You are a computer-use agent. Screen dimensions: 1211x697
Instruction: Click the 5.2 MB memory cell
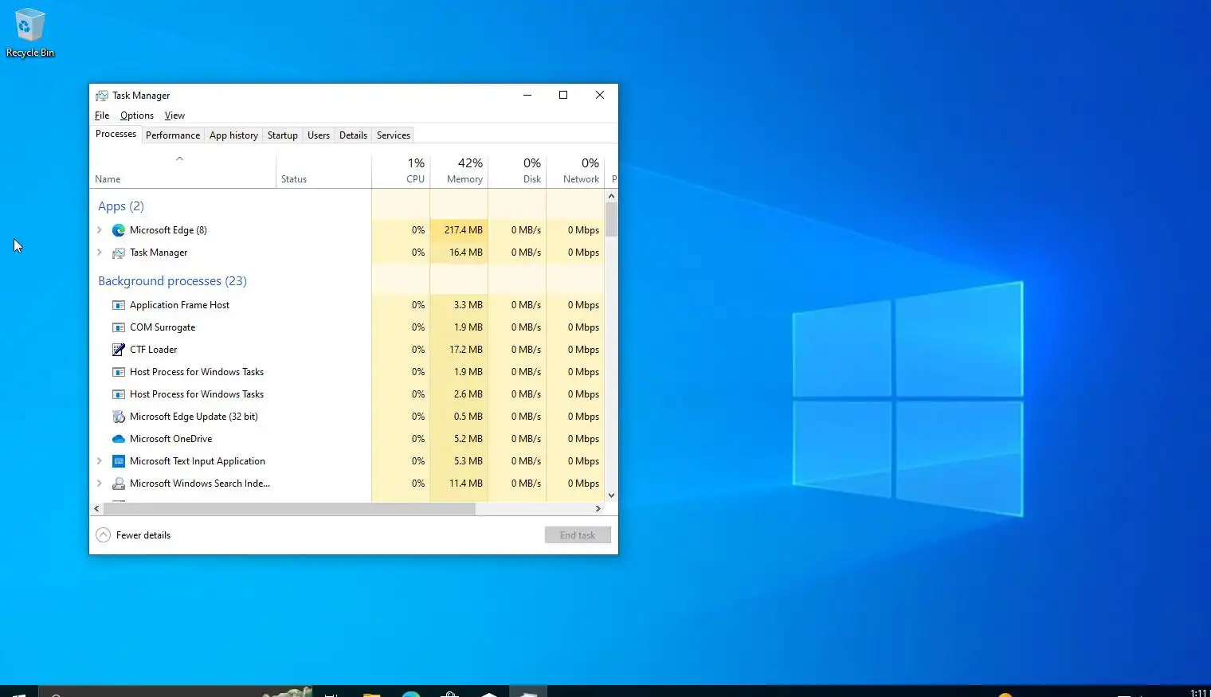click(x=459, y=439)
